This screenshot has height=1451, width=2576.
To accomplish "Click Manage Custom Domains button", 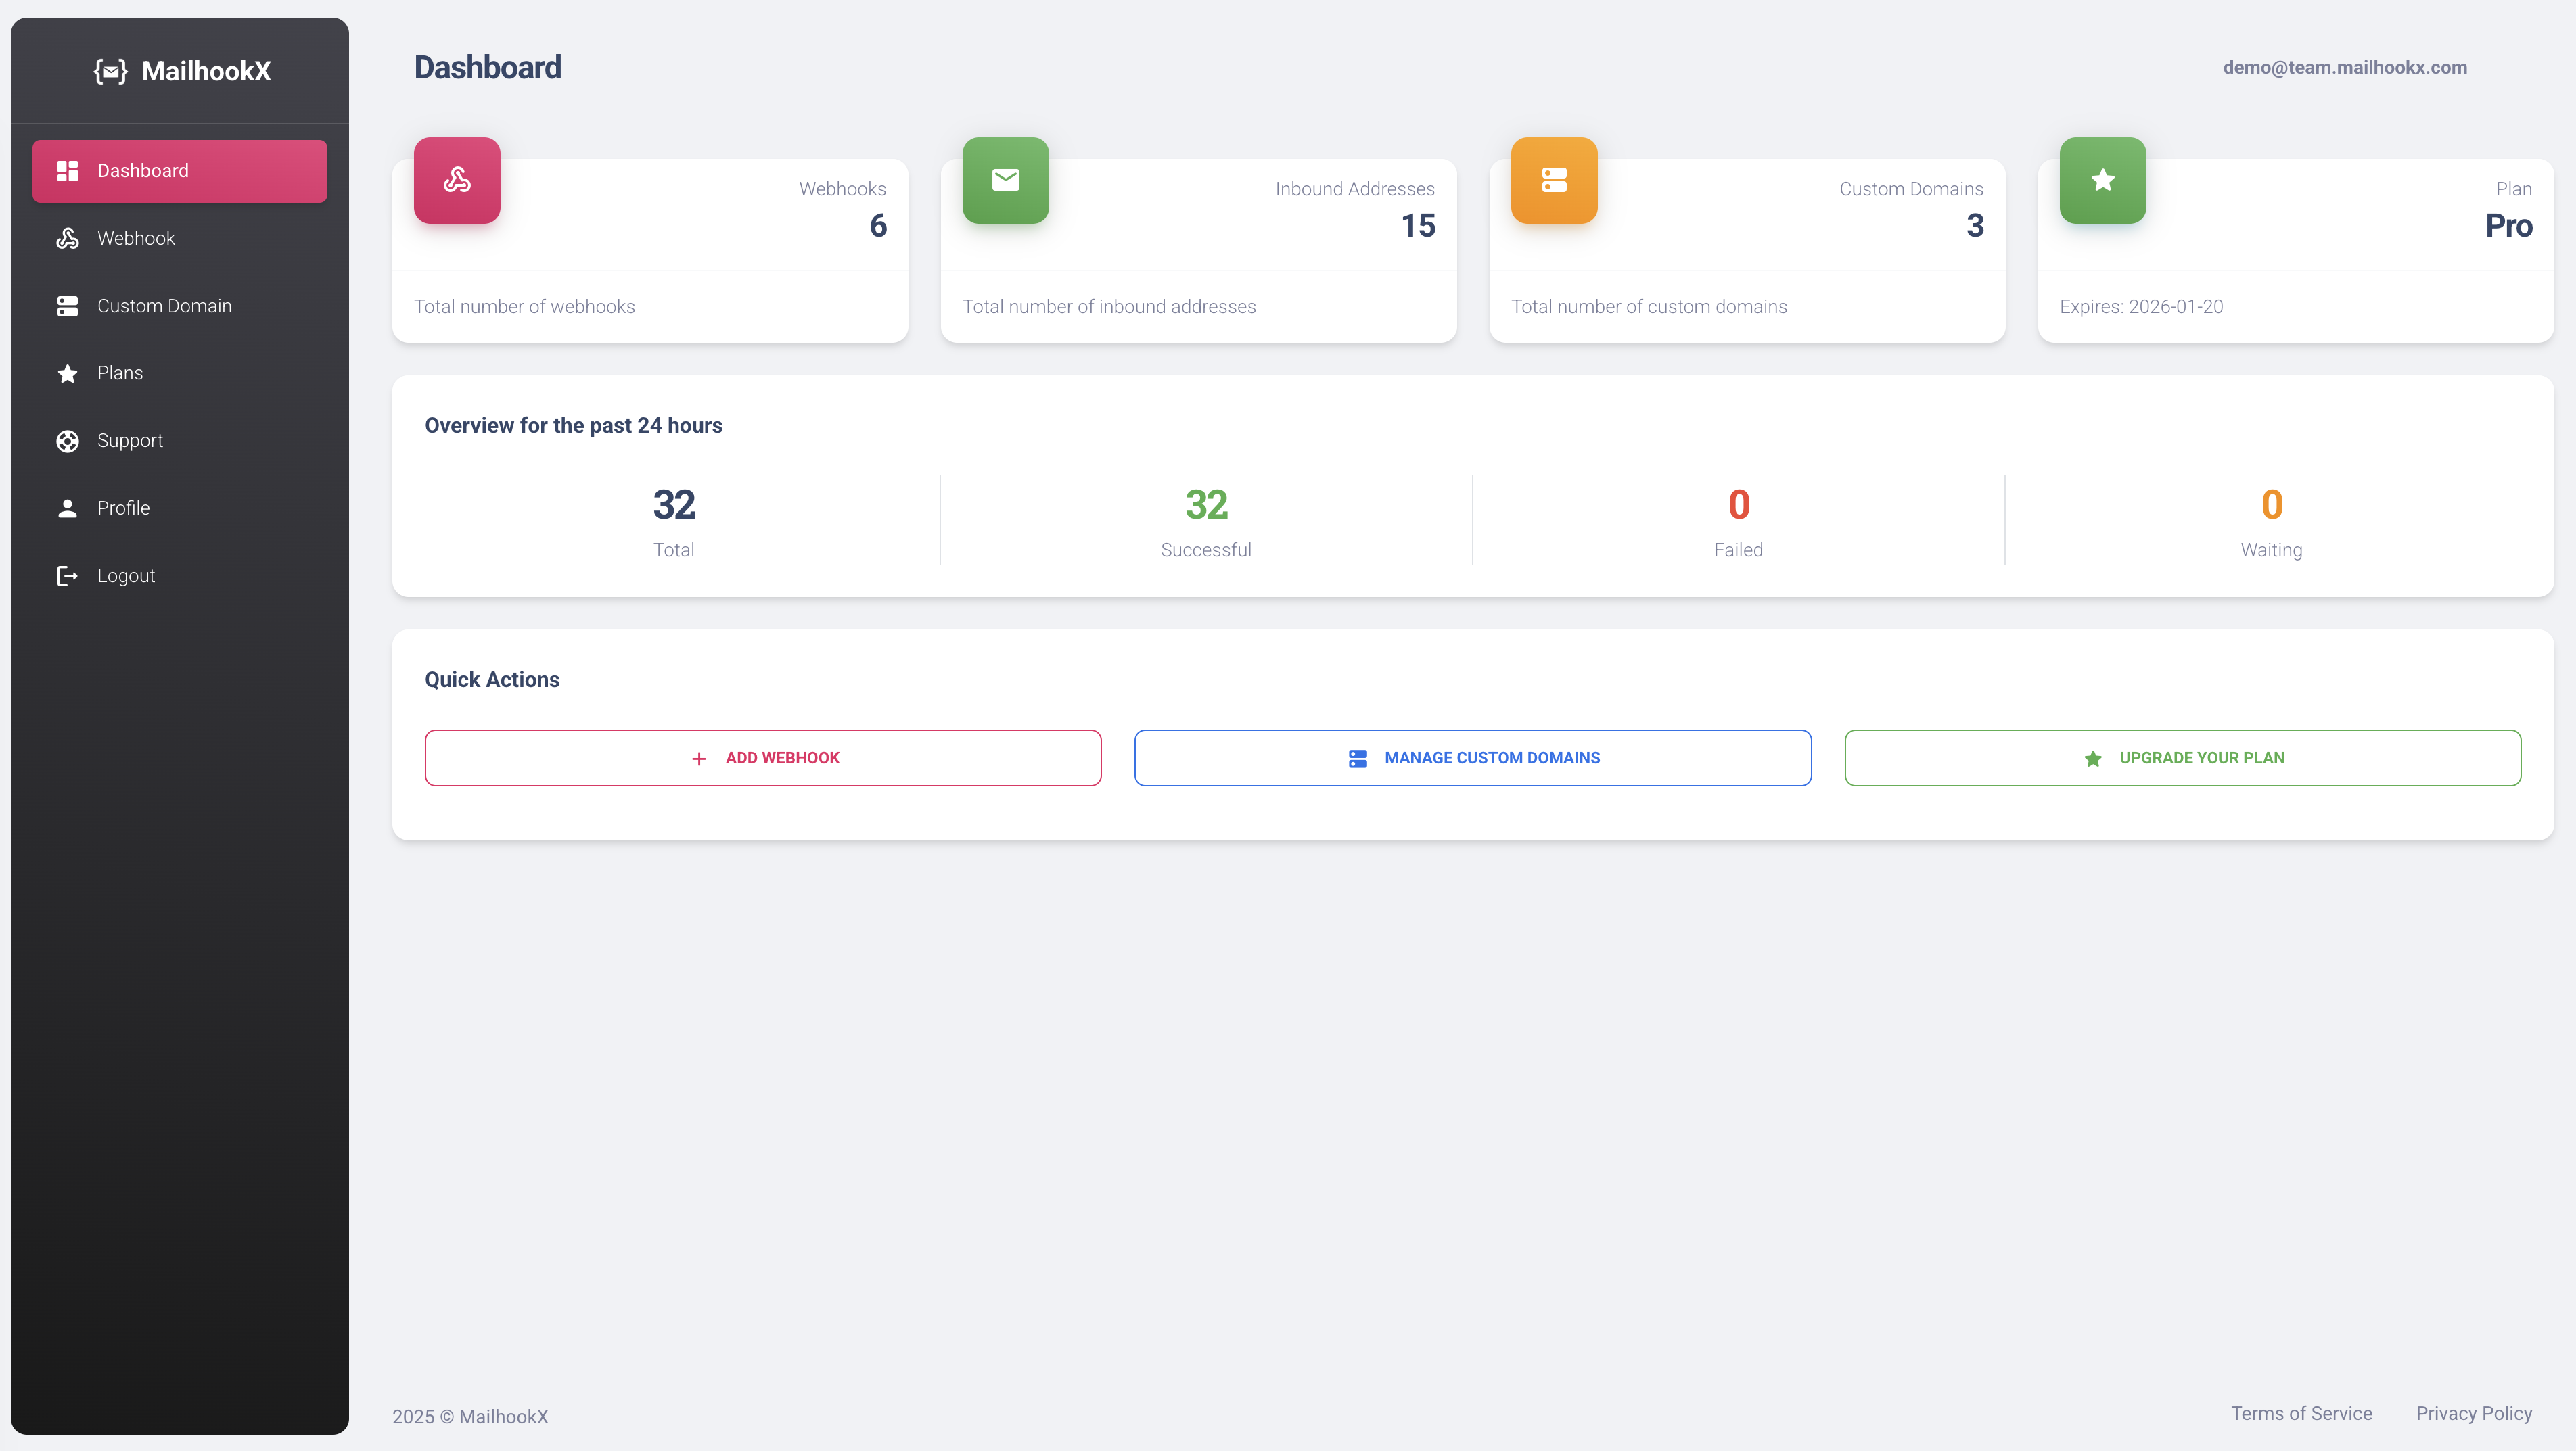I will click(1472, 757).
